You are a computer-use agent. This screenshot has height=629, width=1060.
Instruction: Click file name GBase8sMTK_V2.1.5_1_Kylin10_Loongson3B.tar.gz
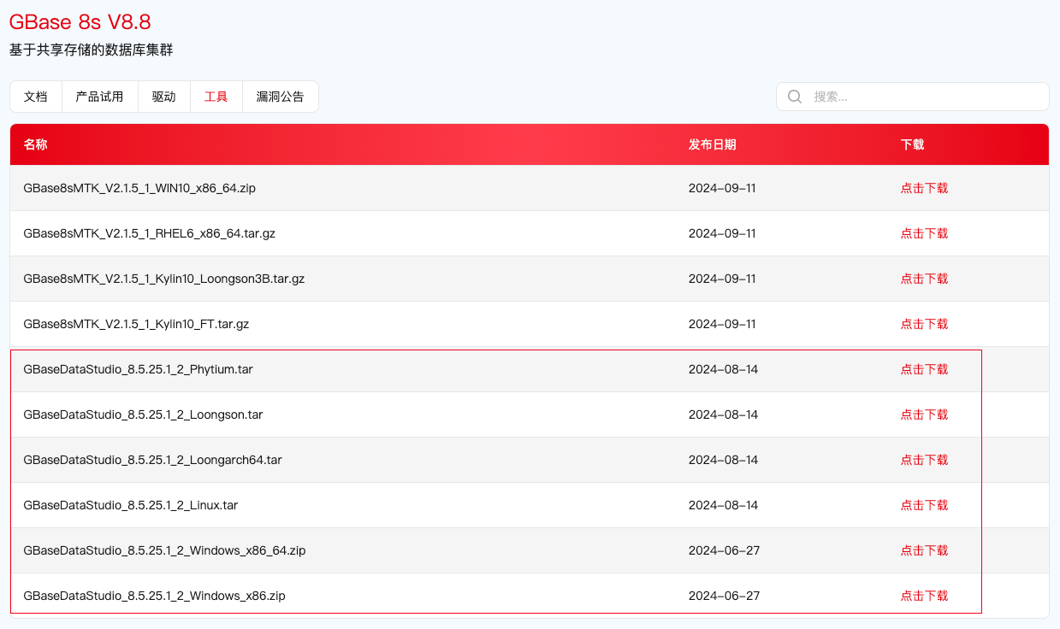point(163,279)
